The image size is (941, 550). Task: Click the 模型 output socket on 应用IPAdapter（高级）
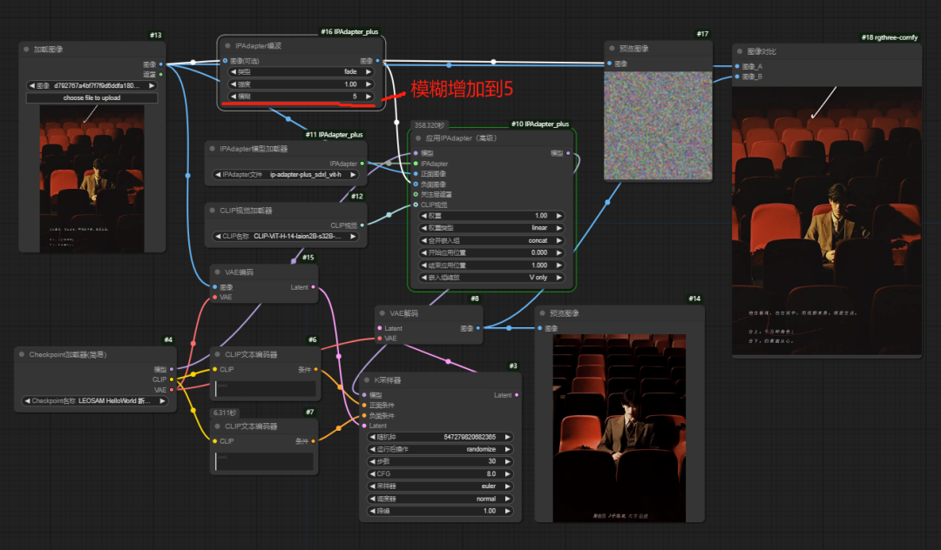pos(568,153)
